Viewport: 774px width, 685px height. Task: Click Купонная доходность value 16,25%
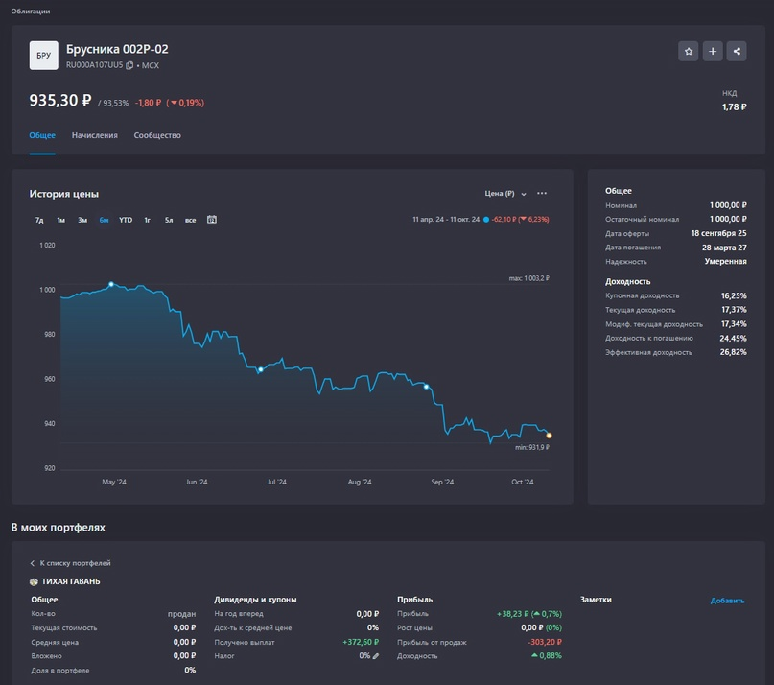(734, 295)
